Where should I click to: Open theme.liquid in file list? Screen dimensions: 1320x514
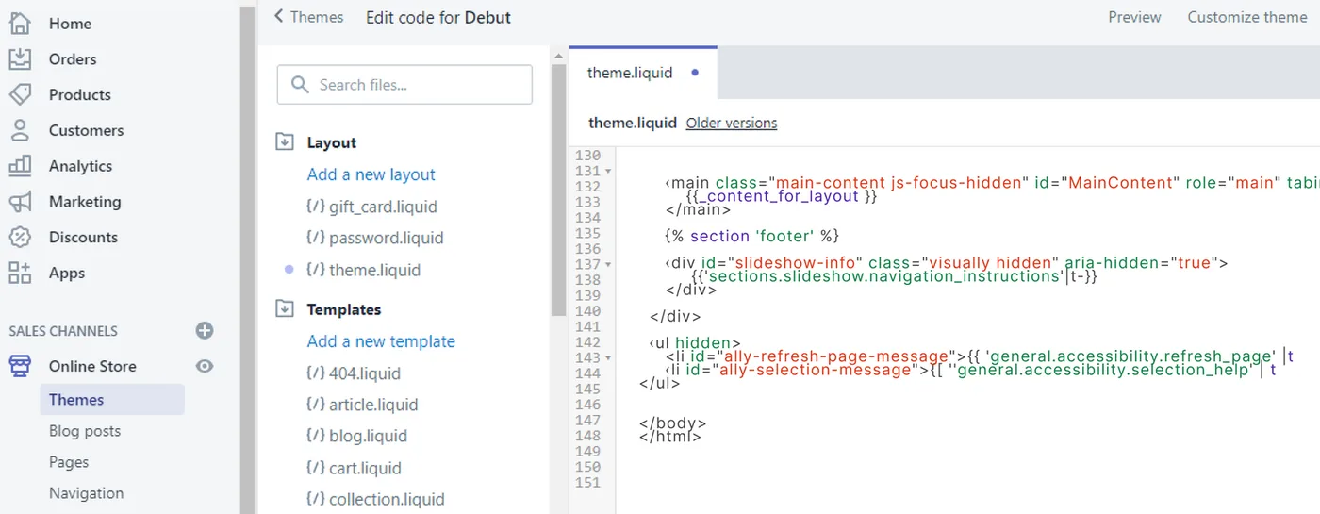click(x=375, y=270)
